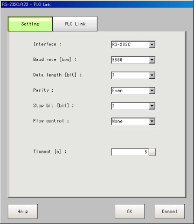Select the value 7 in Data length box
This screenshot has height=224, width=194.
point(113,75)
